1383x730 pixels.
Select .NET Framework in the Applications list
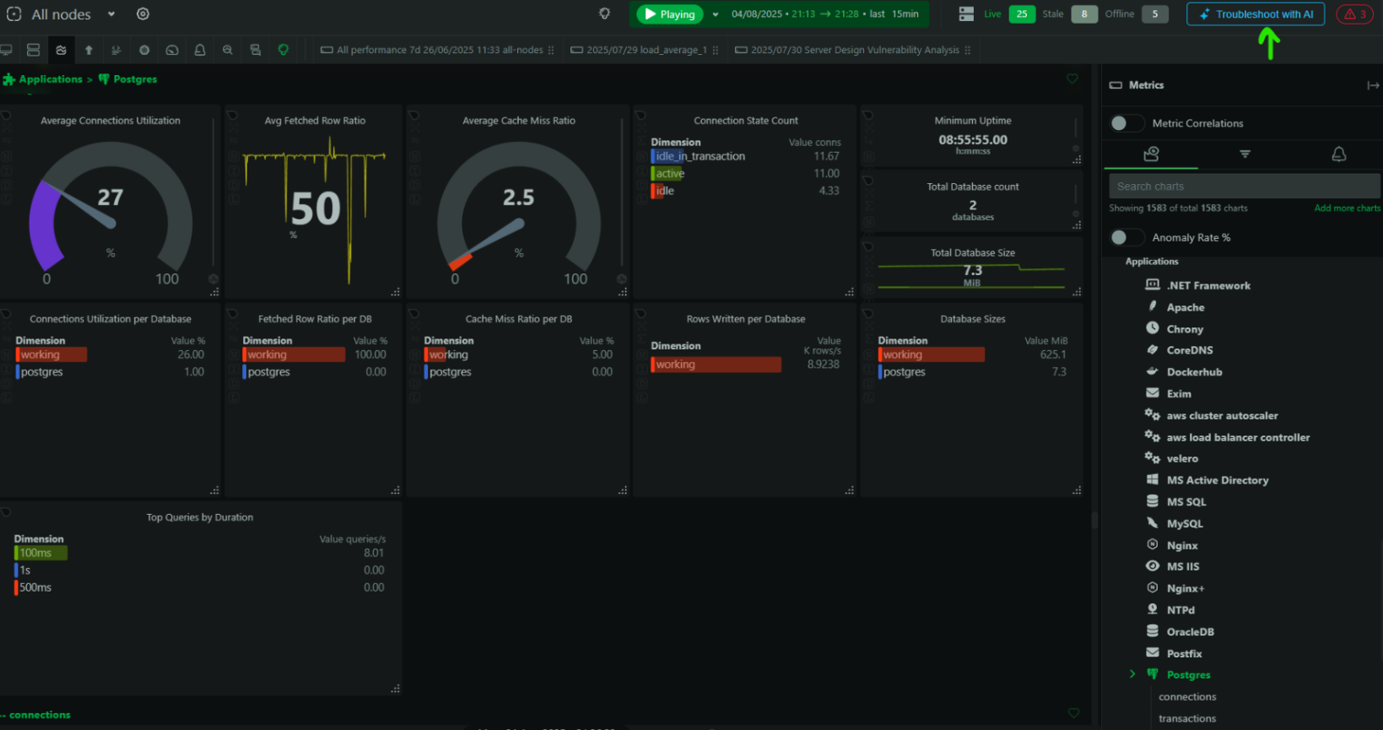(1208, 285)
